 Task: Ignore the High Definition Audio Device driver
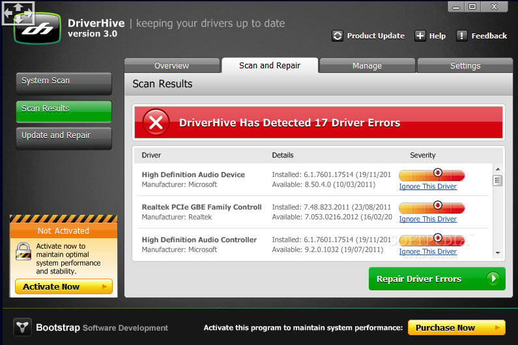click(428, 187)
